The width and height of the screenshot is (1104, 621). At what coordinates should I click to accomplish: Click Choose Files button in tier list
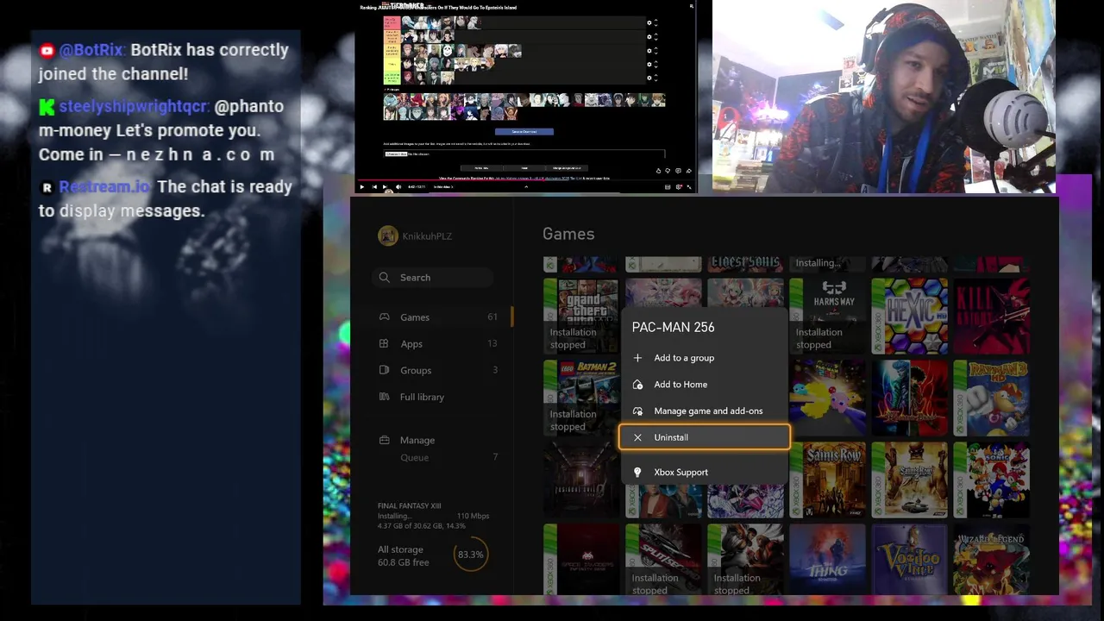click(x=396, y=154)
